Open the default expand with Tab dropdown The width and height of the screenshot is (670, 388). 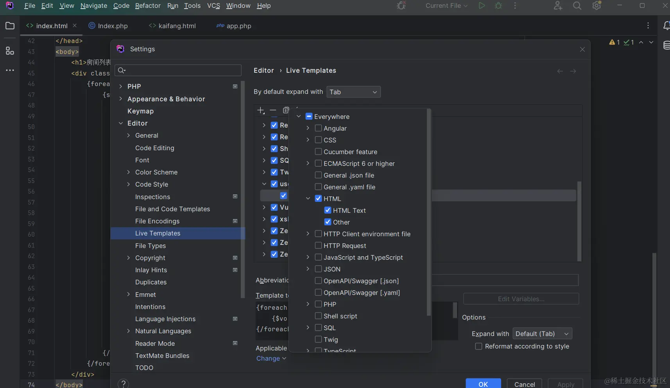pos(353,92)
